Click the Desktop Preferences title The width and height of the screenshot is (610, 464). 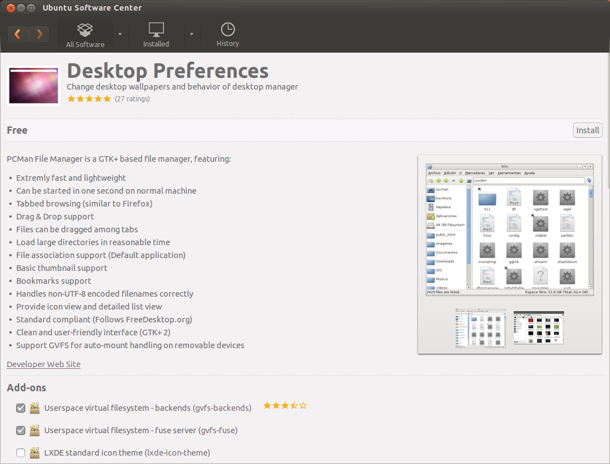pos(168,71)
